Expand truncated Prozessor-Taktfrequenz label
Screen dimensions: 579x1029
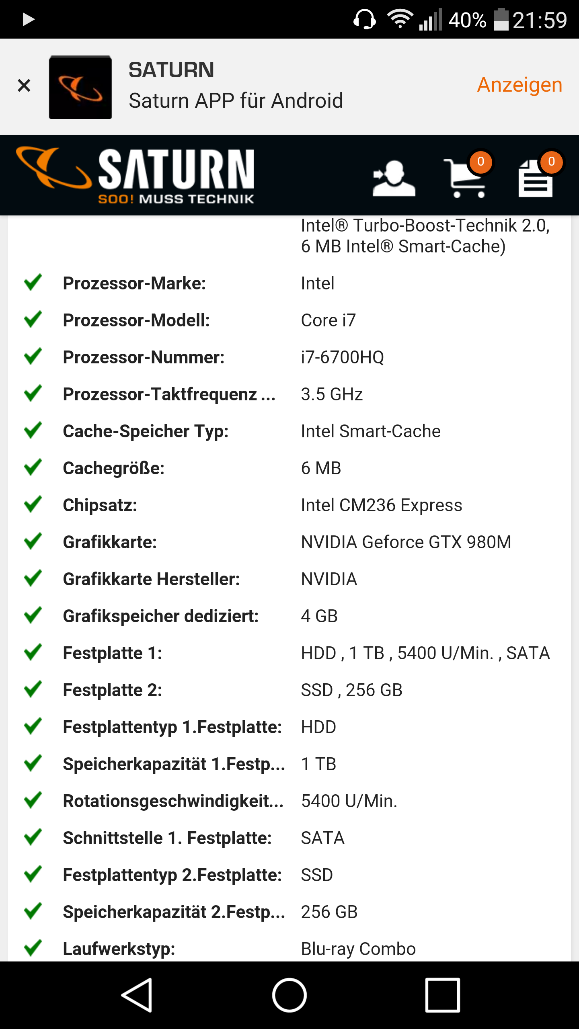coord(169,394)
